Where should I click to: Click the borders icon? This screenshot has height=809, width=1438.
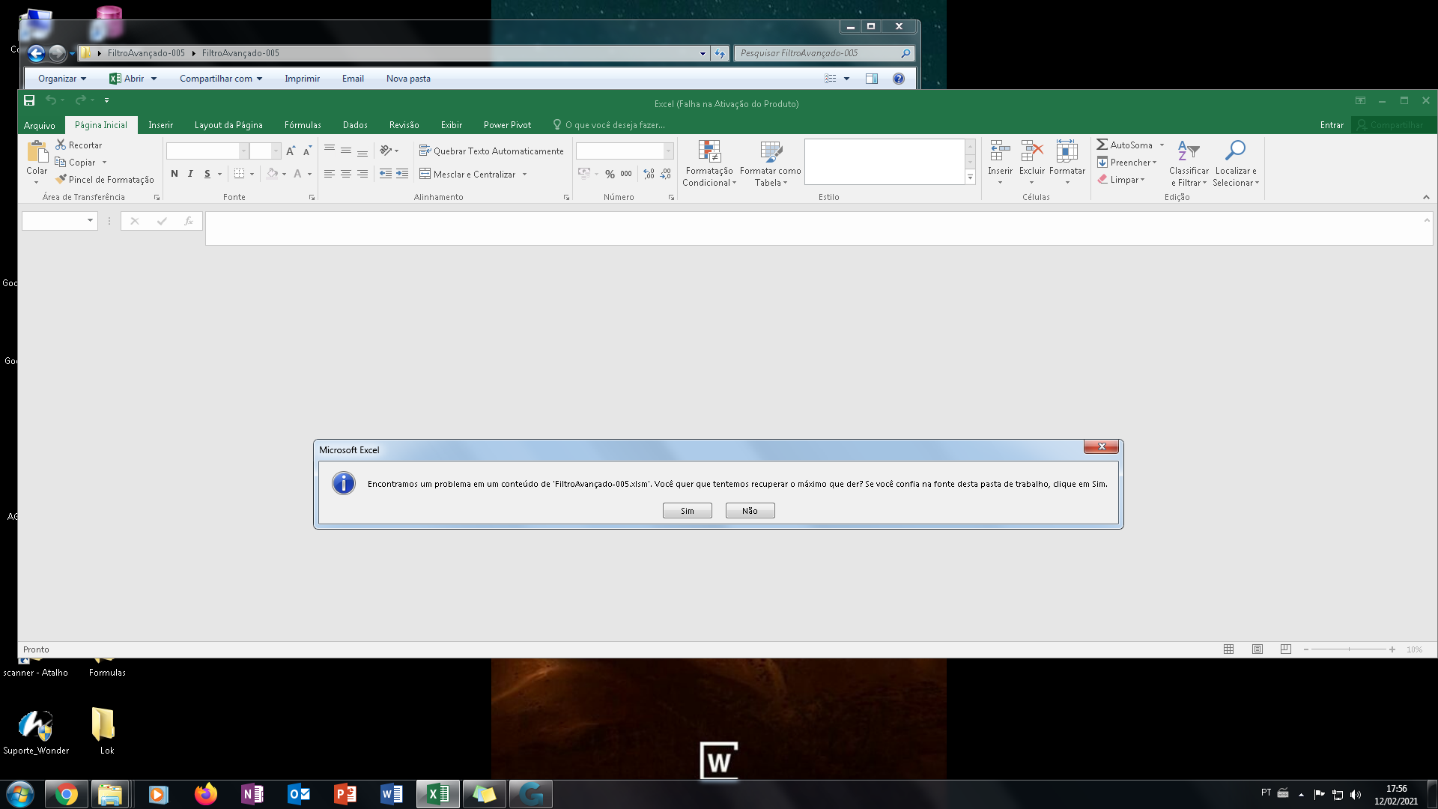tap(239, 174)
